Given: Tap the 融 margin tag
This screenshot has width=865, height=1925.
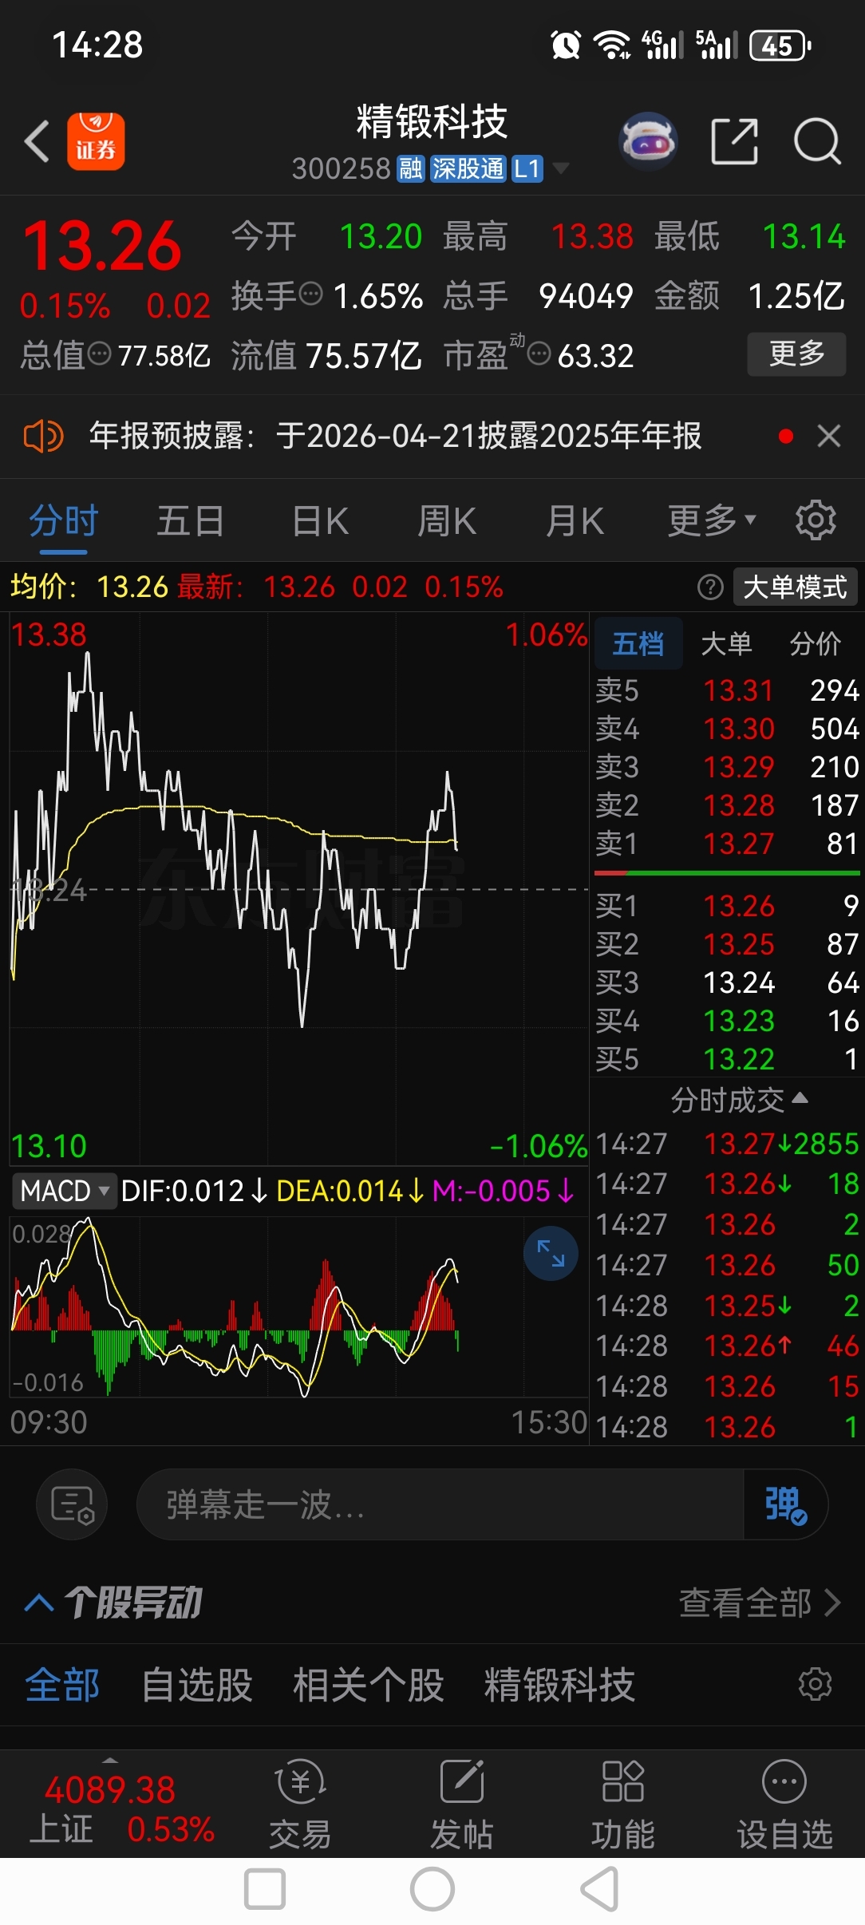Looking at the screenshot, I should 411,168.
